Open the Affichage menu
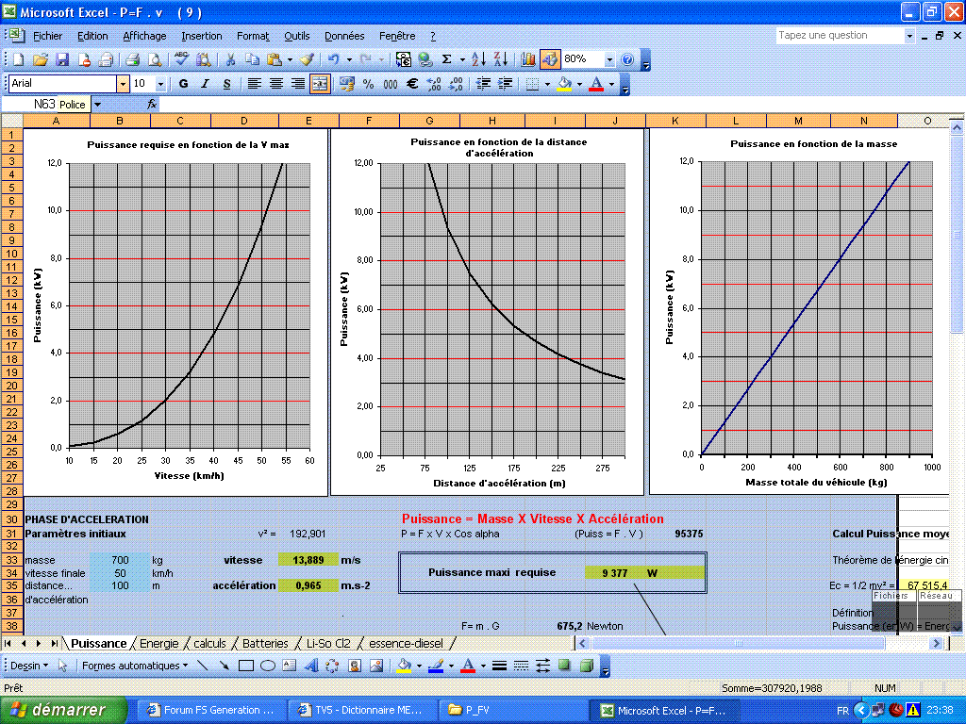Viewport: 966px width, 724px height. [144, 37]
